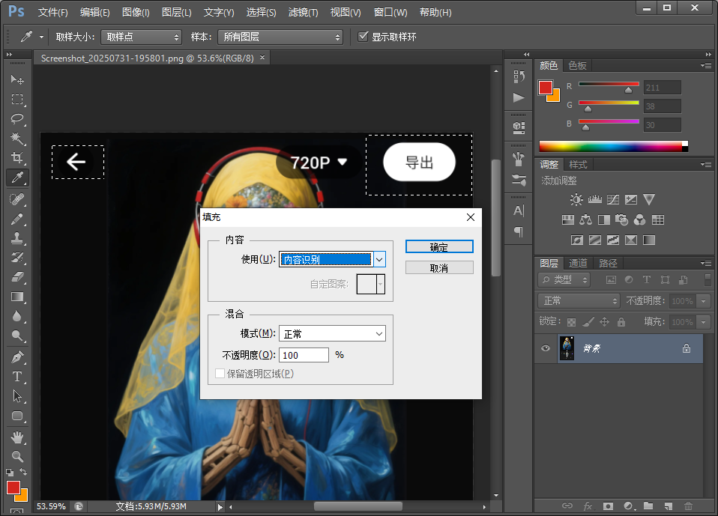The height and width of the screenshot is (516, 718).
Task: Switch to the 色板 tab
Action: coord(578,65)
